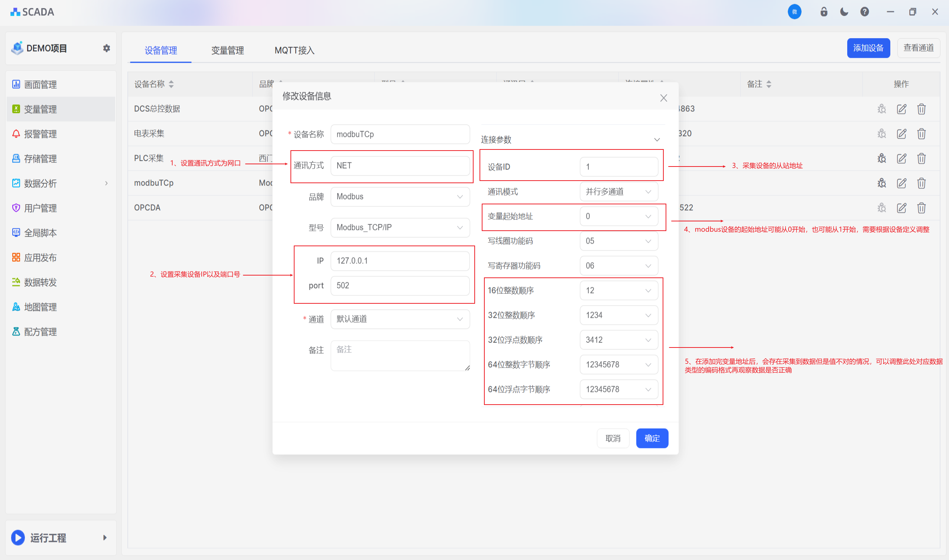Click debug bug icon for PLC采集 row
Screen dimensions: 949x560
click(881, 158)
